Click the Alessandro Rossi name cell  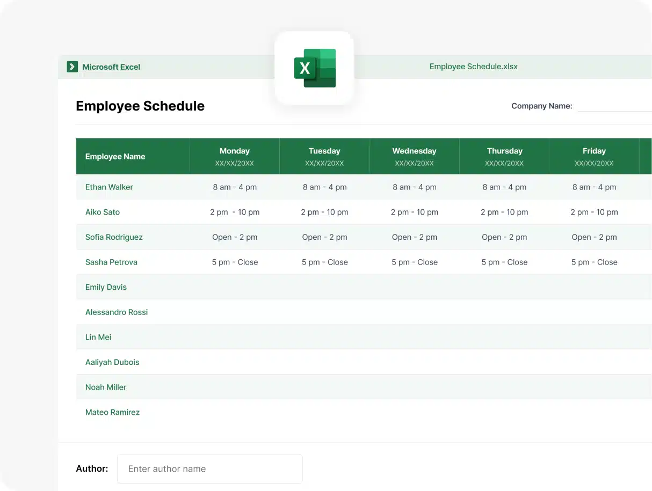pos(117,312)
